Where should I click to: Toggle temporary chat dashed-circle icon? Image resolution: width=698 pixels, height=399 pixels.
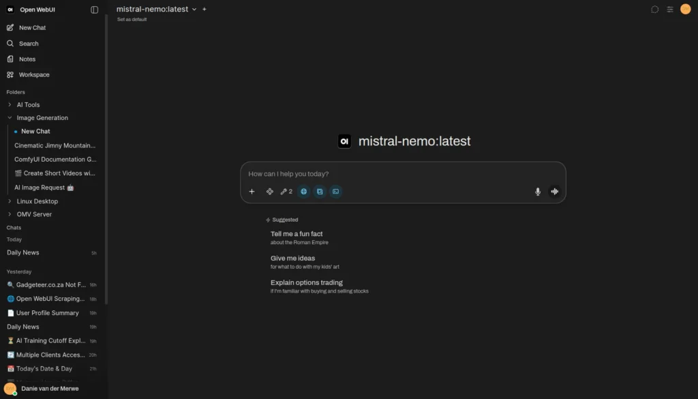[x=655, y=10]
